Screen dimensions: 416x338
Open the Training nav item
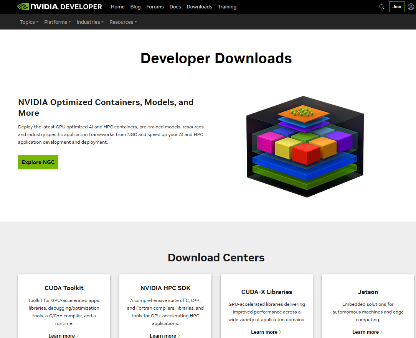click(x=227, y=7)
